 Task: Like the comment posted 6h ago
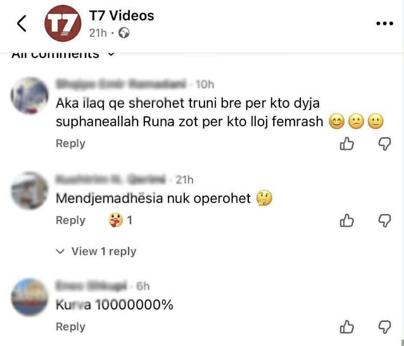347,327
